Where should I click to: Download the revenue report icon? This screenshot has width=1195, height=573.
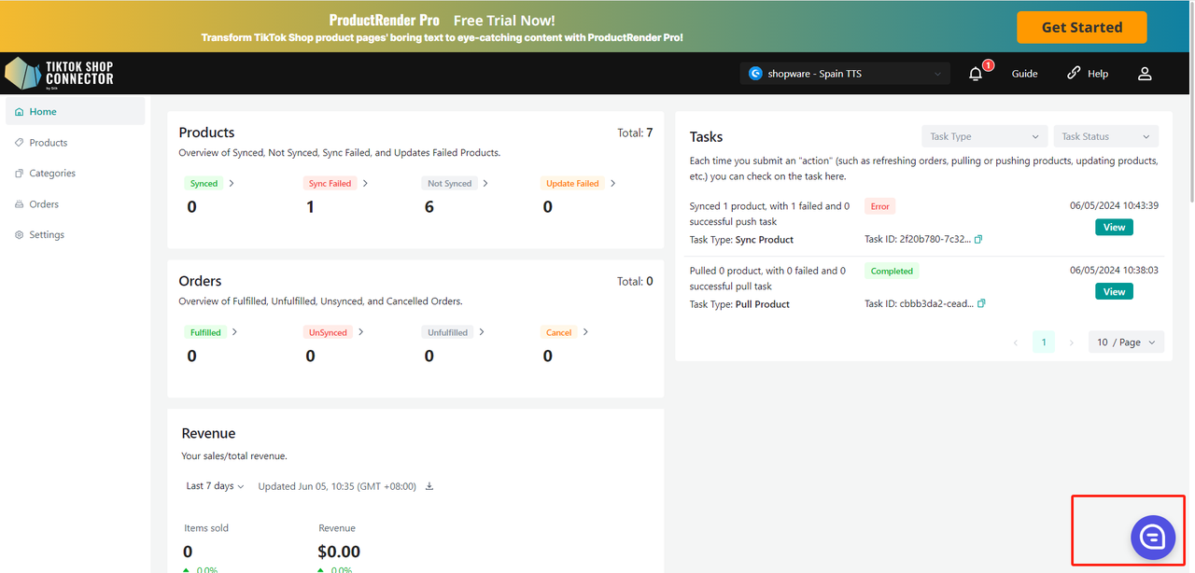coord(429,486)
